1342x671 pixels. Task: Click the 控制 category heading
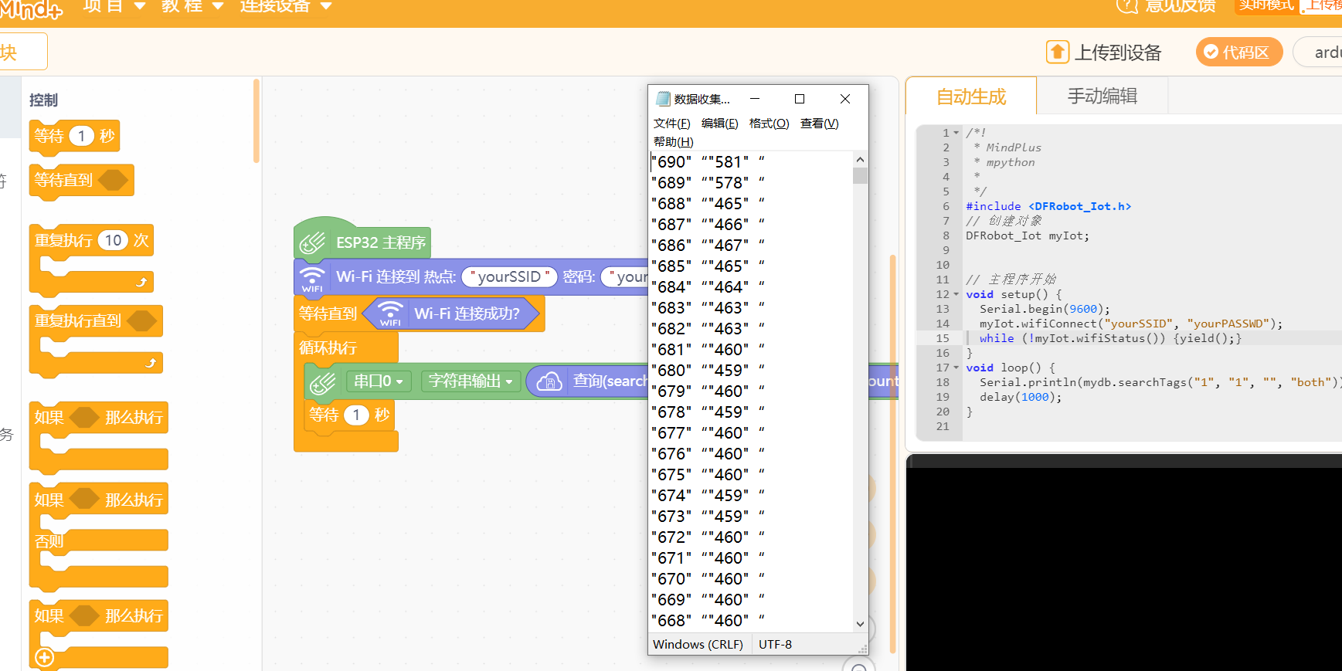(43, 100)
